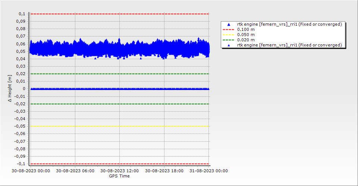Click the GPS Time axis title

click(119, 176)
